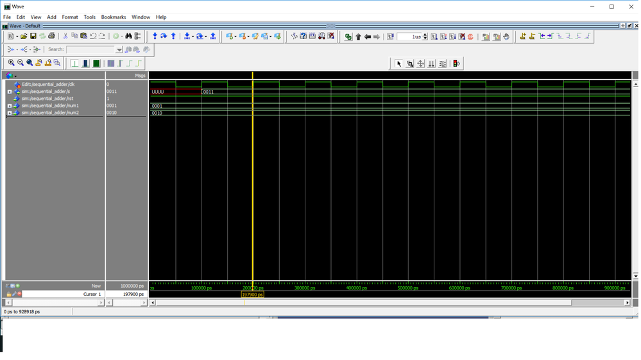This screenshot has width=641, height=360.
Task: Click the Zoom Full icon
Action: coord(30,63)
